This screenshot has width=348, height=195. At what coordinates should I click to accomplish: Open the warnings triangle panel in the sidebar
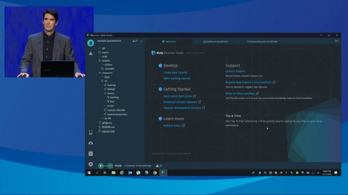pos(91,53)
